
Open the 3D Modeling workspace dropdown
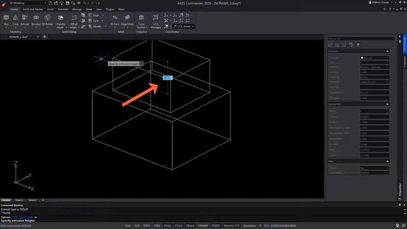click(x=28, y=3)
